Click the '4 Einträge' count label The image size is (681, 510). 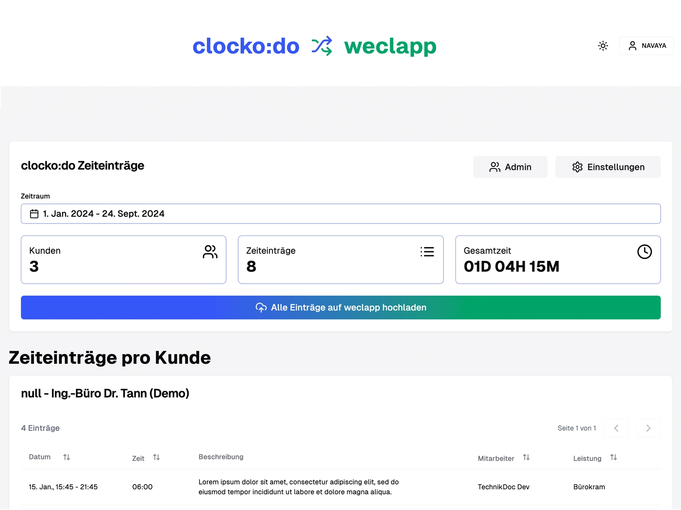pos(40,428)
